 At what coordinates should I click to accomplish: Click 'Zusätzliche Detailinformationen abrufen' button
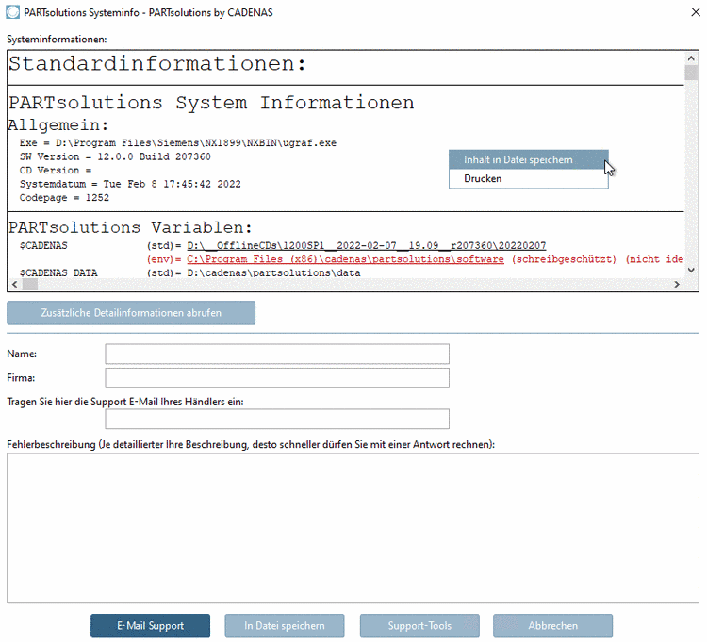[x=131, y=313]
